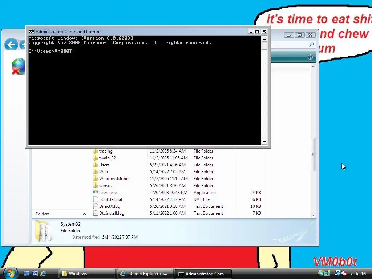Click the Folders pane header label
This screenshot has height=279, width=372.
point(43,214)
